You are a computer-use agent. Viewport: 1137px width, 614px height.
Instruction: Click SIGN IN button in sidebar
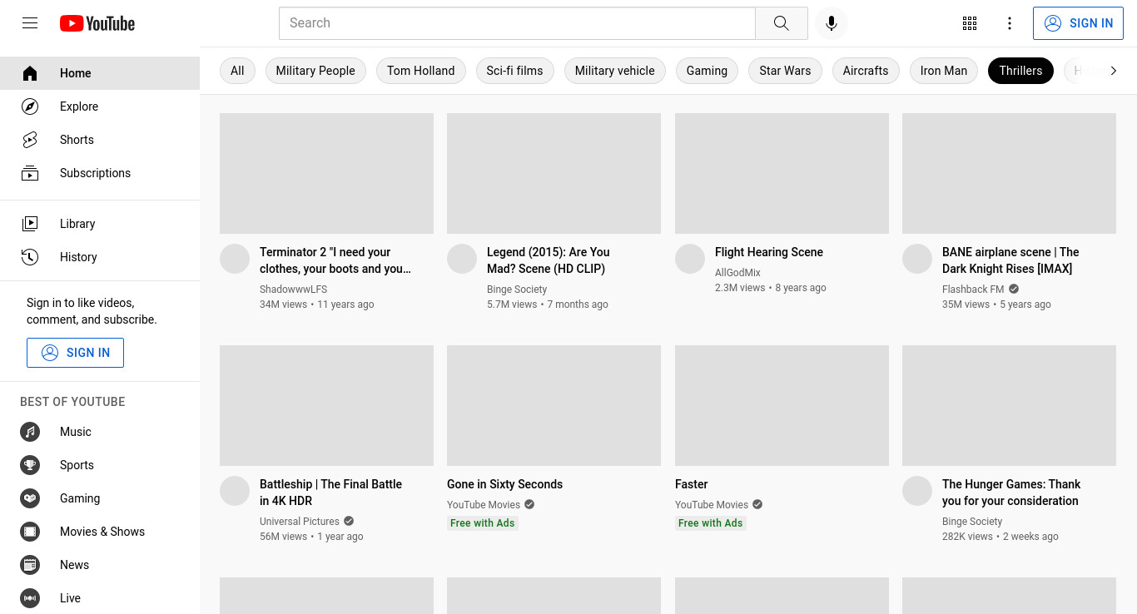[75, 353]
